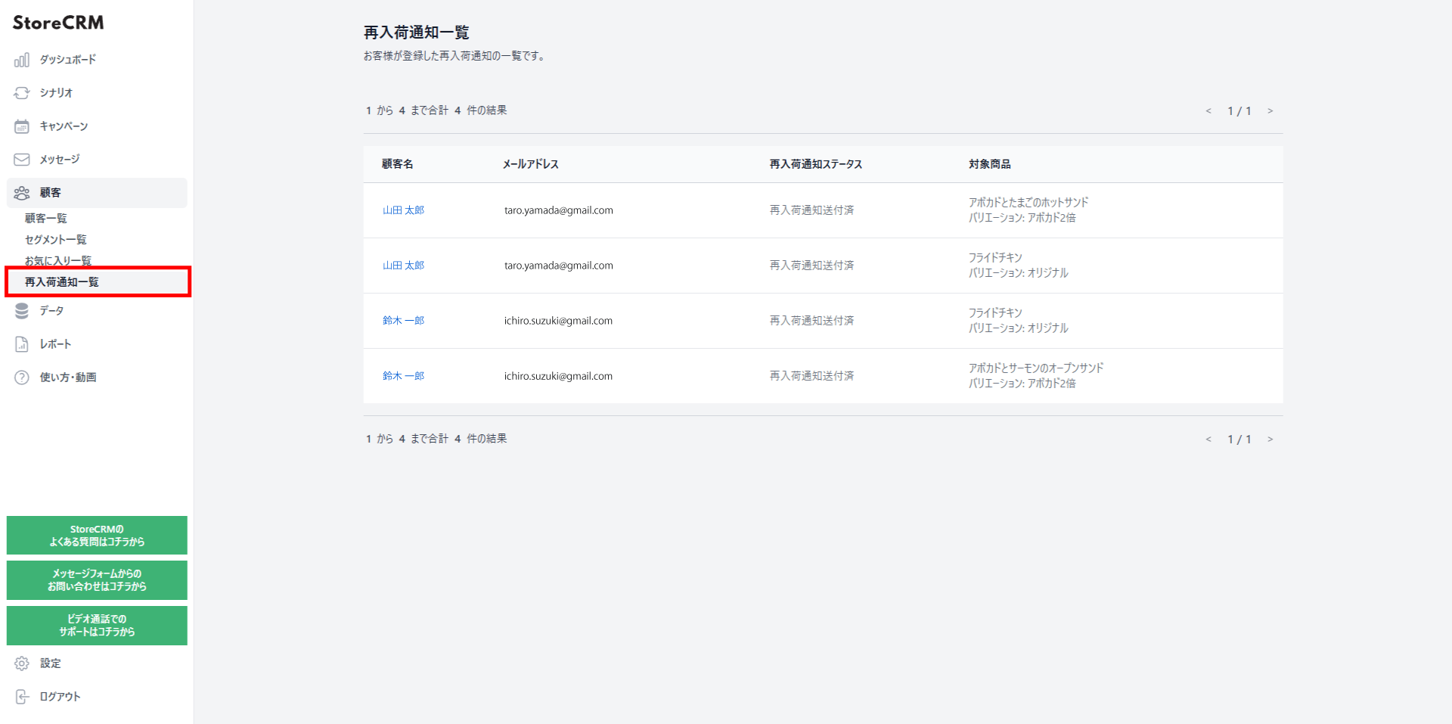
Task: Open 顧客一覧 in the sidebar
Action: point(46,219)
